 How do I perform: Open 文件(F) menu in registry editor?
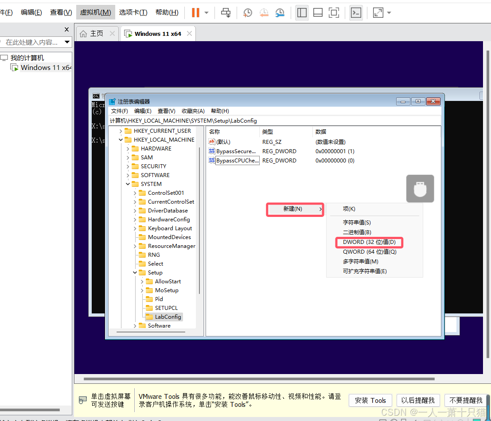[x=120, y=111]
